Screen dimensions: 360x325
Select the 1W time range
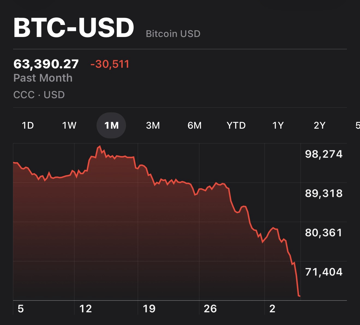pyautogui.click(x=69, y=125)
